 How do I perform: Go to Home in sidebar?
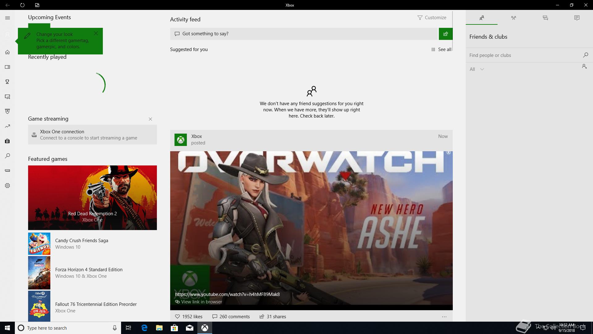pyautogui.click(x=7, y=52)
